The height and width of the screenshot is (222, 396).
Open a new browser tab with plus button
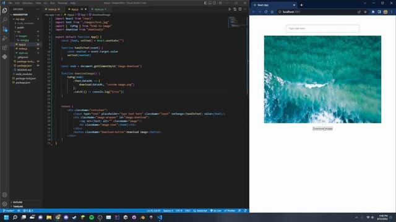click(301, 5)
